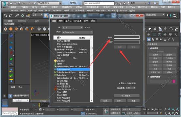The image size is (181, 117).
Task: Click the save button at dialog bottom
Action: point(120,101)
